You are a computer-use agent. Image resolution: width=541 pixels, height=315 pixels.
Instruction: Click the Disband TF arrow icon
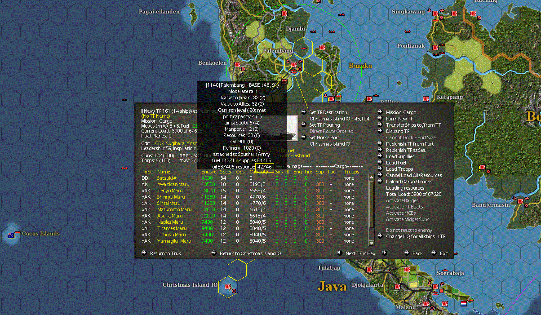point(381,131)
